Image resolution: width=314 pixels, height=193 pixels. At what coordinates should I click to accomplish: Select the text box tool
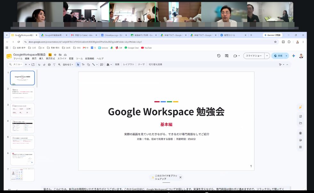83,65
